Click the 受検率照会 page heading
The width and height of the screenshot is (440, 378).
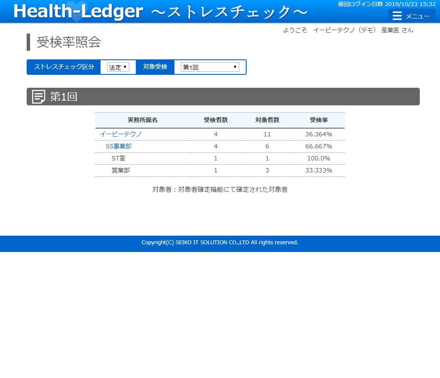tap(69, 42)
